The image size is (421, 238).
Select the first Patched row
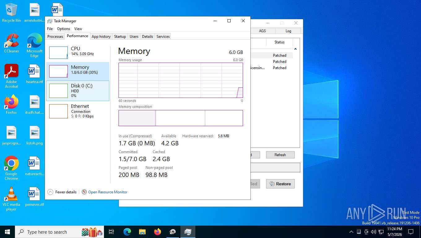272,55
